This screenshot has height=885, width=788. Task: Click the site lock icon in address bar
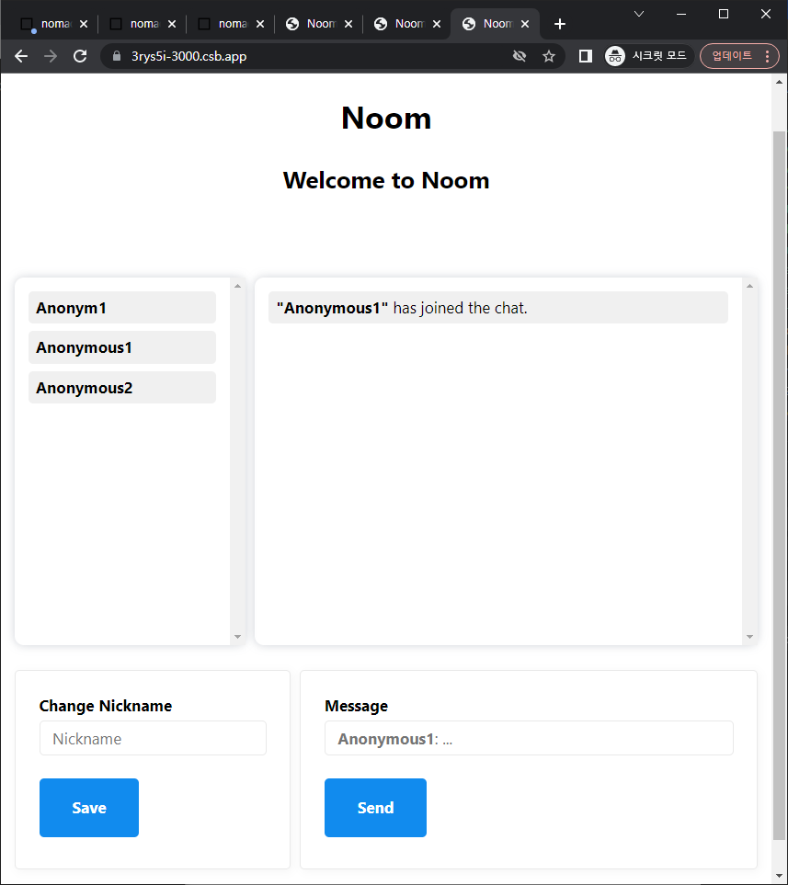coord(116,56)
